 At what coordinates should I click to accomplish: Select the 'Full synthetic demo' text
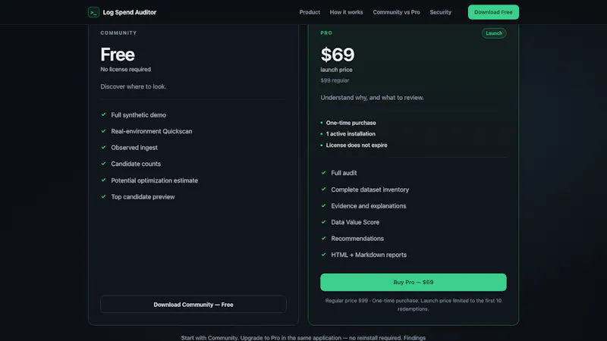139,115
